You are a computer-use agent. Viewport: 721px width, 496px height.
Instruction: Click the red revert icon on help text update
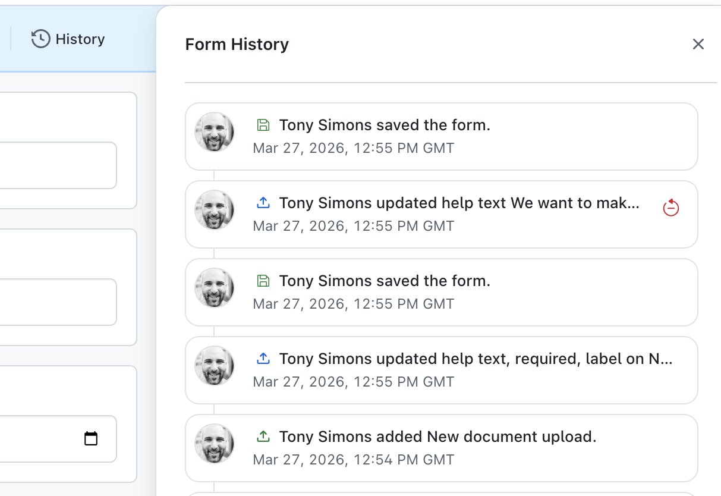point(670,208)
